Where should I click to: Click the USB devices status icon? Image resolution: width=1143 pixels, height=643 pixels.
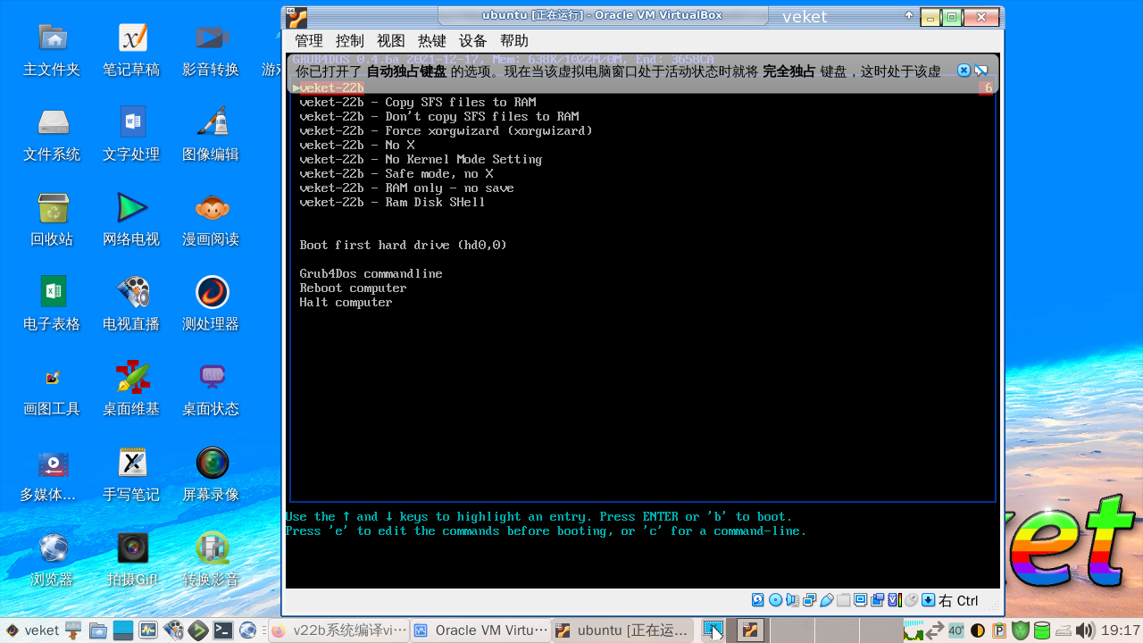click(827, 600)
